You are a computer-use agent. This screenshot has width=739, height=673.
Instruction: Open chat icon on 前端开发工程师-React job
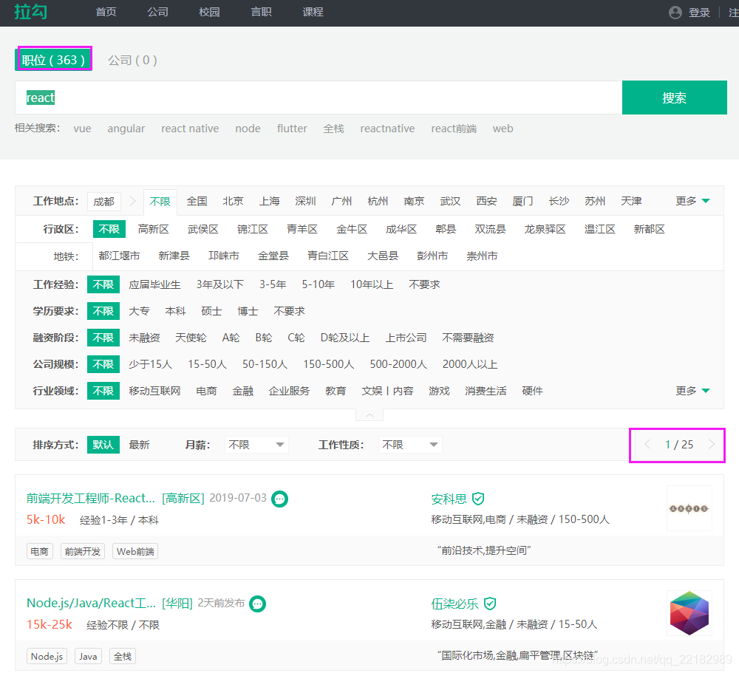(279, 499)
